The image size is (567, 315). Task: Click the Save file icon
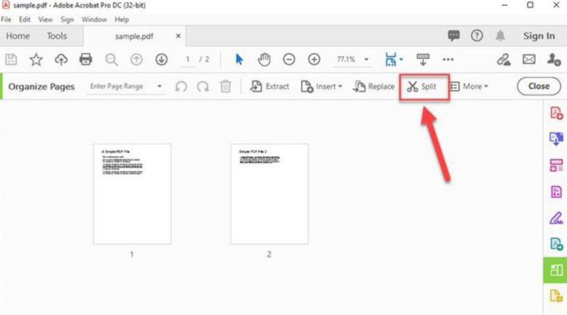point(11,59)
